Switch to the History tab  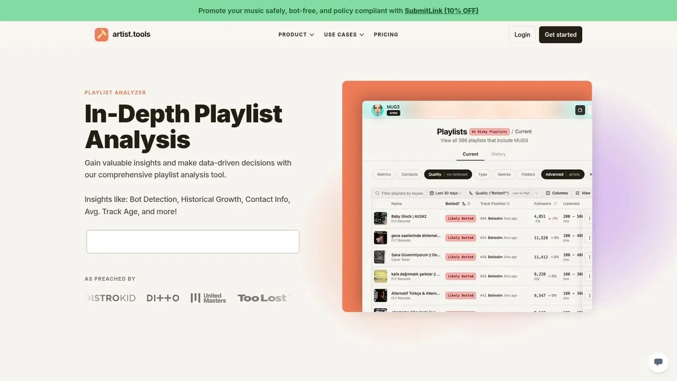tap(498, 154)
